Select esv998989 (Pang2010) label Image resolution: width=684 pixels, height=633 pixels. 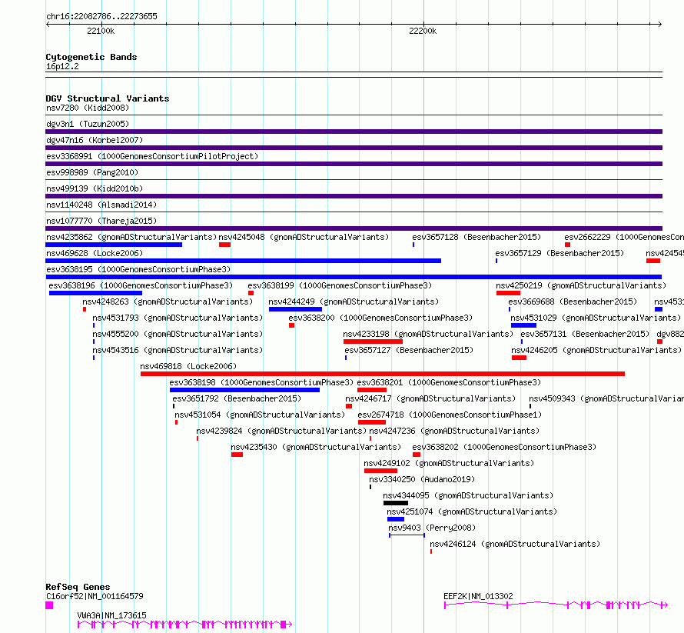pyautogui.click(x=92, y=172)
